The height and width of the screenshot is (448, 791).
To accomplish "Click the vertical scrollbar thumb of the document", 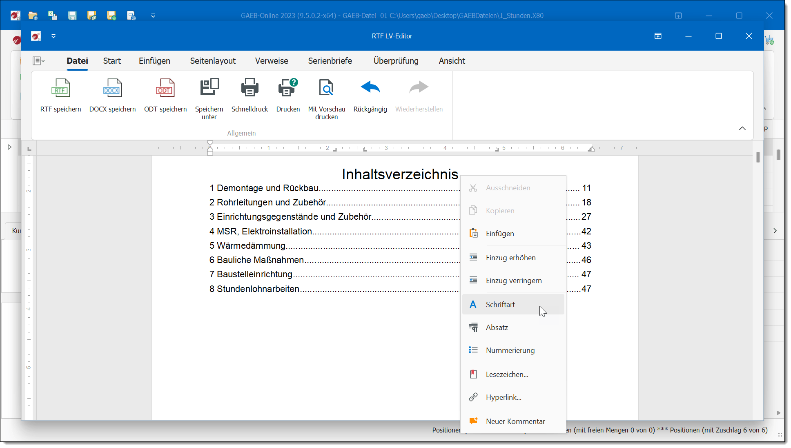I will tap(758, 157).
